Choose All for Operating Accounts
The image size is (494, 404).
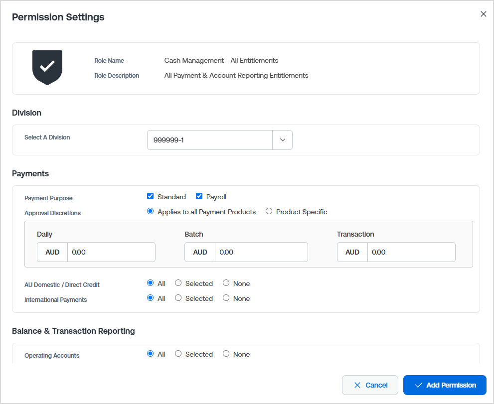pyautogui.click(x=150, y=354)
